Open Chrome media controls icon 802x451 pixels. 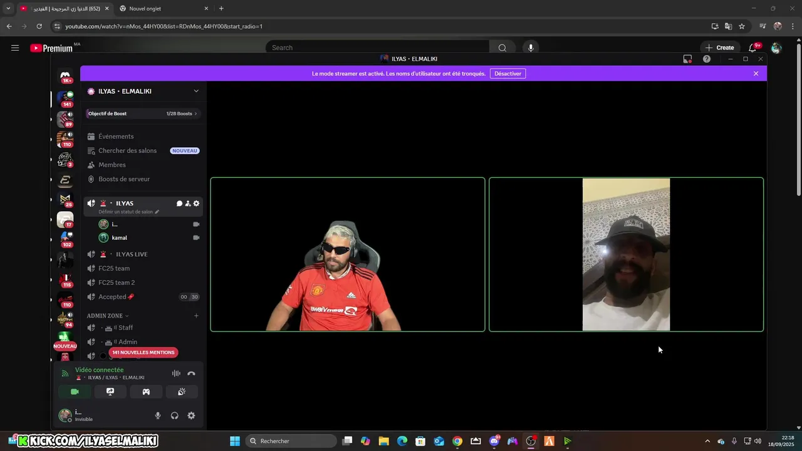pyautogui.click(x=763, y=26)
